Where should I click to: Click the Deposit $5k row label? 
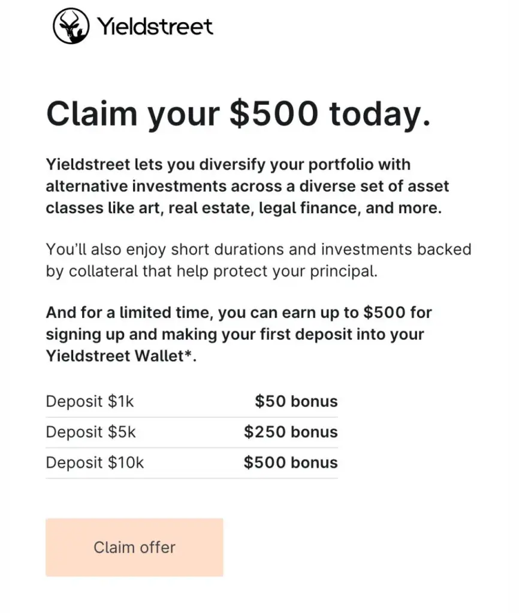tap(91, 432)
